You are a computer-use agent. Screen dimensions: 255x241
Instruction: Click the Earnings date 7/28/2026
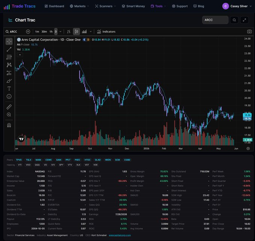click(x=121, y=214)
